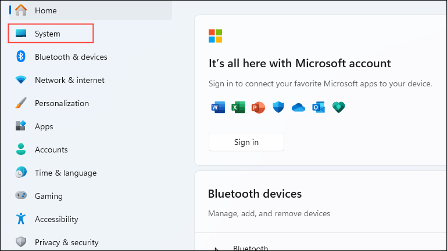Click the OneDrive cloud icon
The height and width of the screenshot is (251, 447).
click(x=298, y=107)
